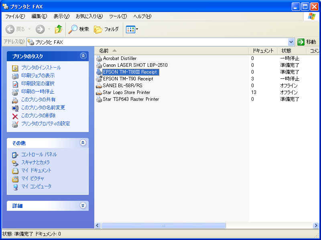Click the scroll left arrow
The height and width of the screenshot is (240, 321).
point(98,225)
